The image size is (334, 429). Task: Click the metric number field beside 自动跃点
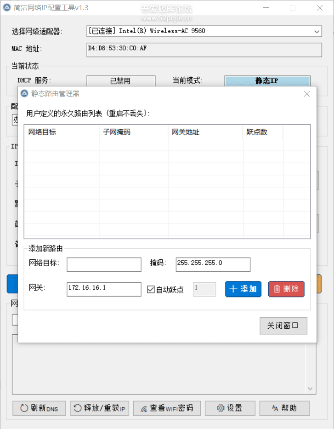[x=204, y=289]
